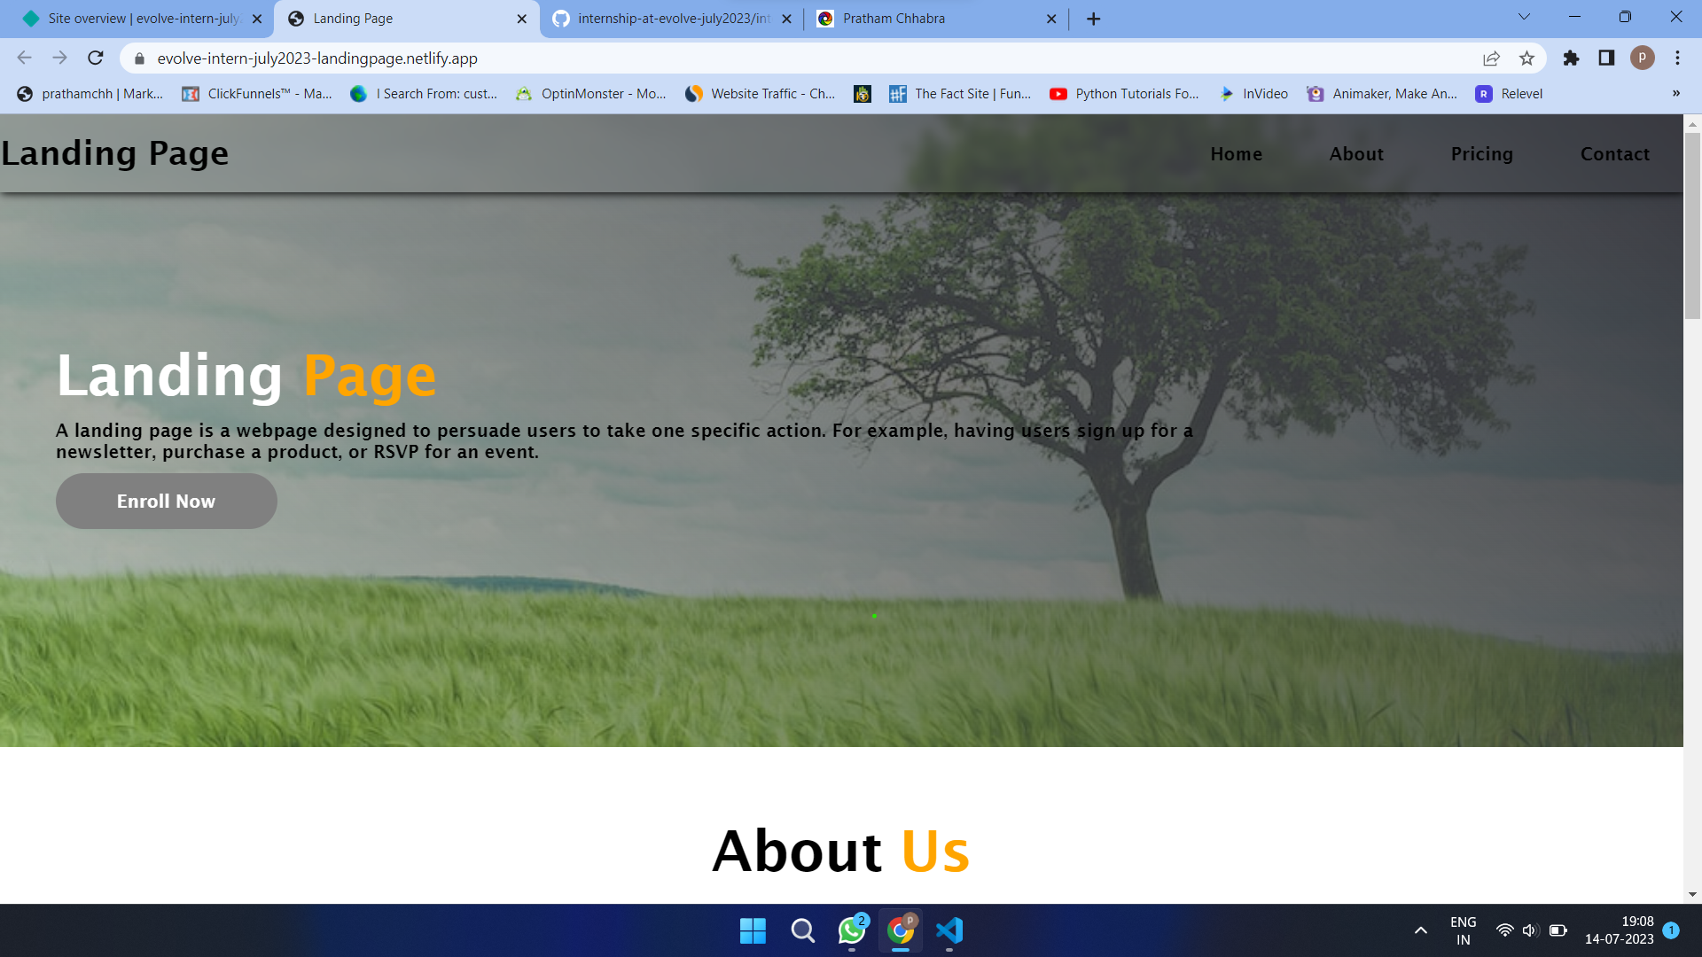Reload the page with refresh icon
The height and width of the screenshot is (957, 1702).
96,58
